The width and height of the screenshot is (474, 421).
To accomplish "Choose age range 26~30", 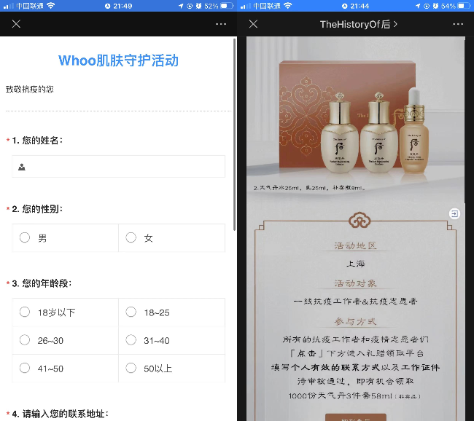I will tap(65, 340).
